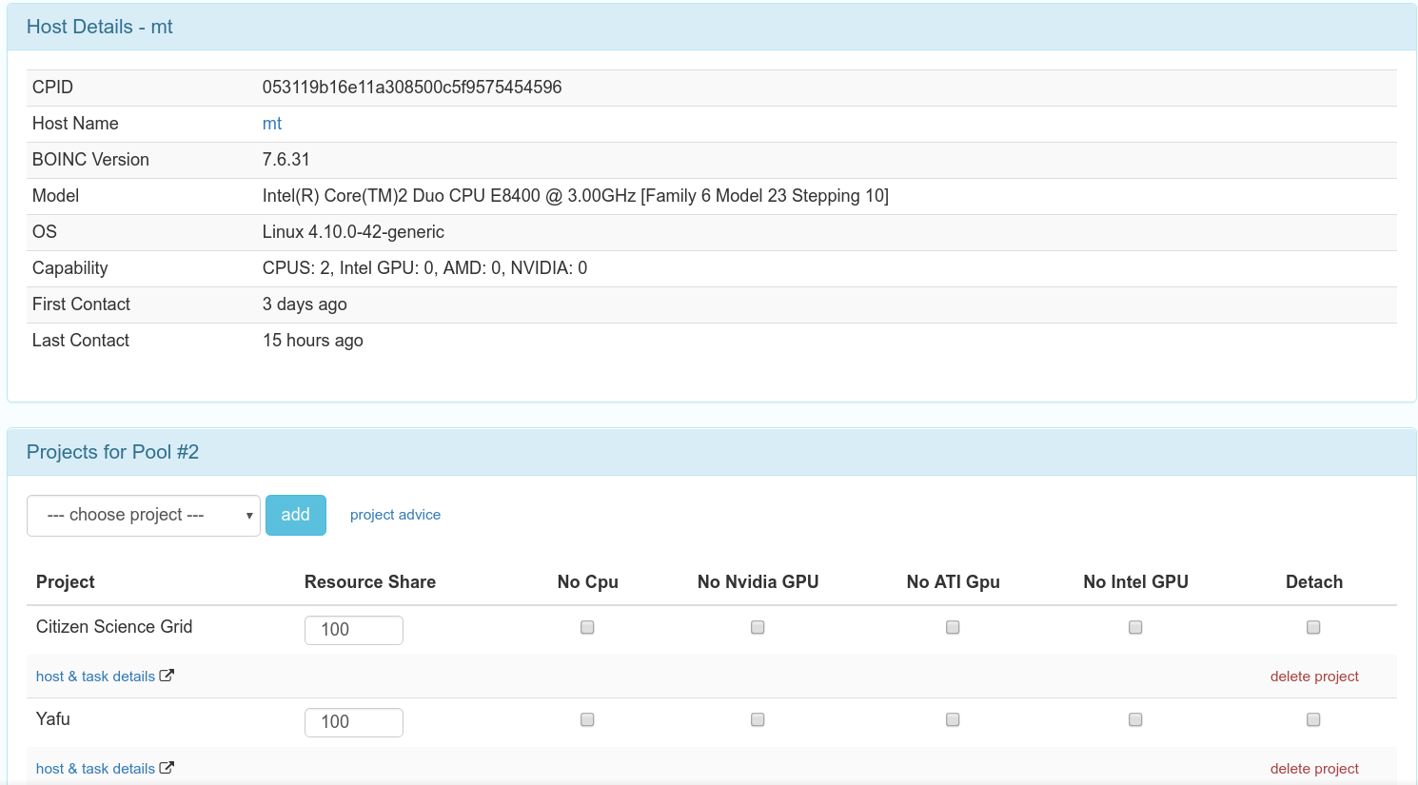Click the First Contact row label
1418x785 pixels.
(81, 304)
